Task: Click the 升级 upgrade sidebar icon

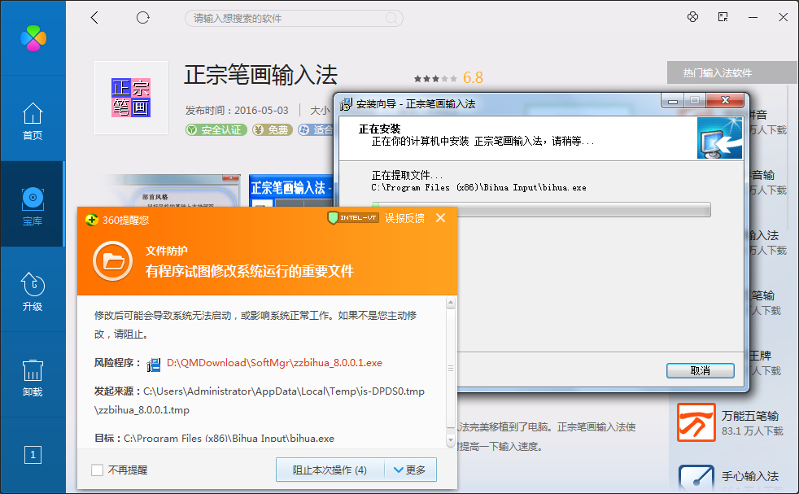Action: [x=32, y=292]
